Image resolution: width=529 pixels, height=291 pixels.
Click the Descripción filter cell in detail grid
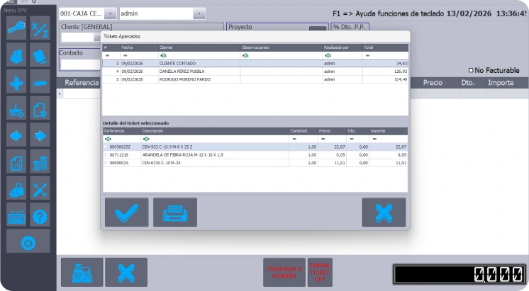click(215, 139)
